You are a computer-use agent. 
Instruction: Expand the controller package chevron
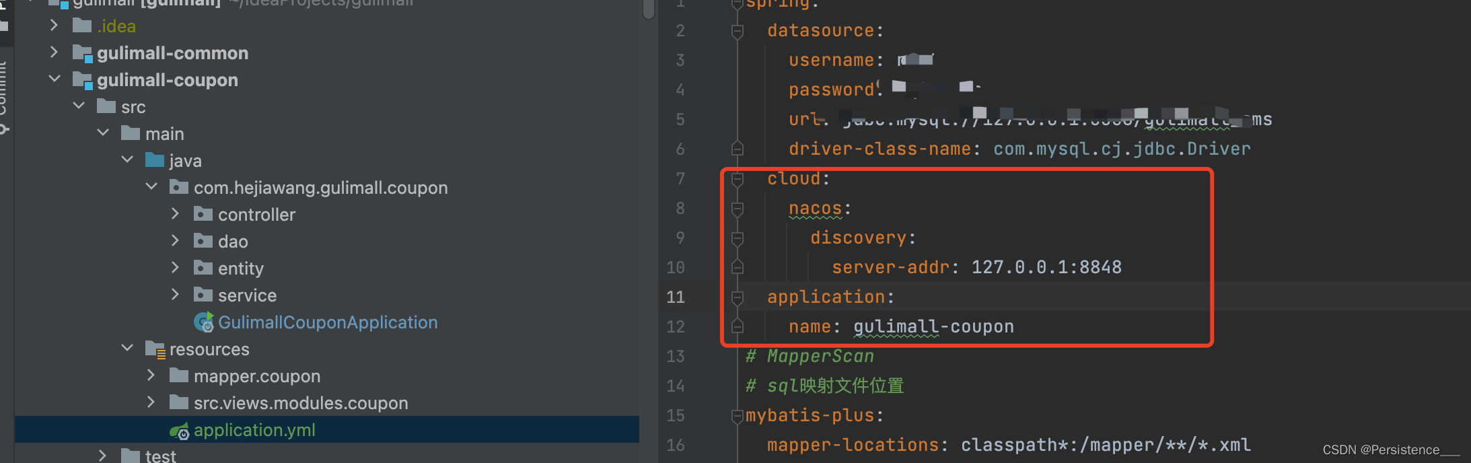click(176, 214)
